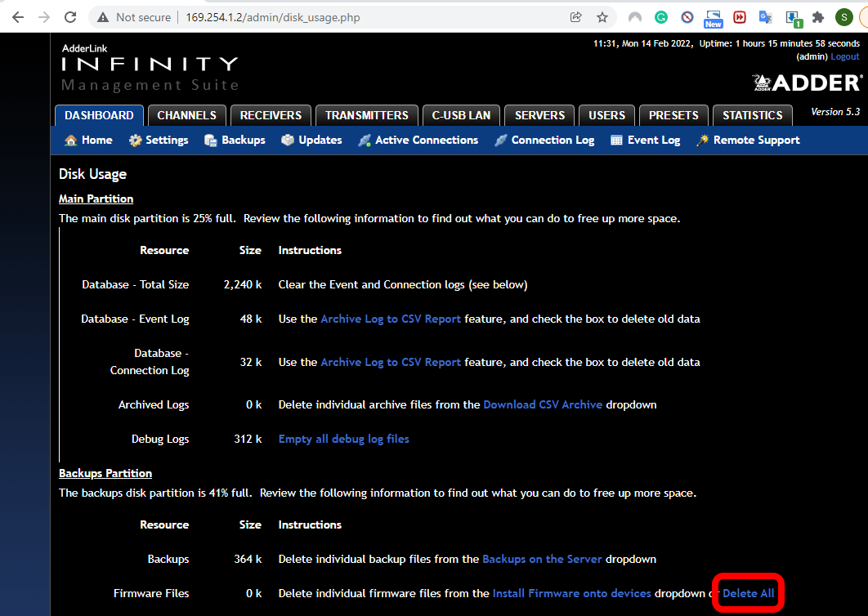Image resolution: width=868 pixels, height=616 pixels.
Task: Open the Chrome profile S avatar
Action: 844,17
